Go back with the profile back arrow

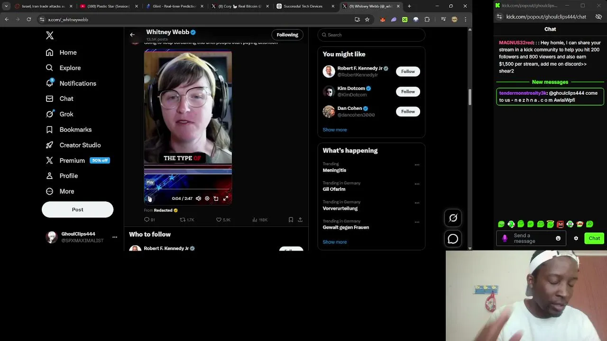coord(132,35)
